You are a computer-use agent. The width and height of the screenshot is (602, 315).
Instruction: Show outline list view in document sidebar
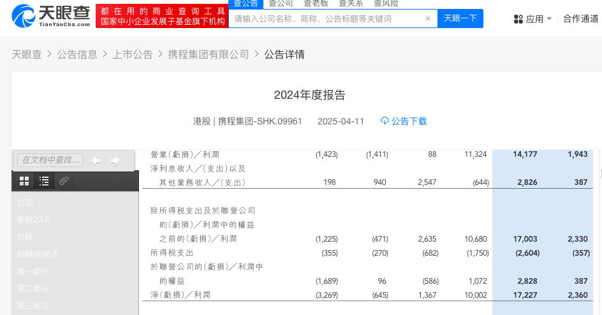(x=44, y=181)
